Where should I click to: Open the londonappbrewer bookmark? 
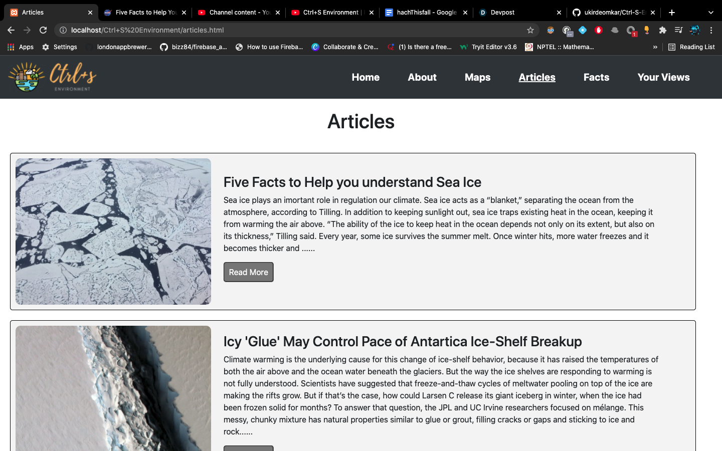[x=119, y=47]
